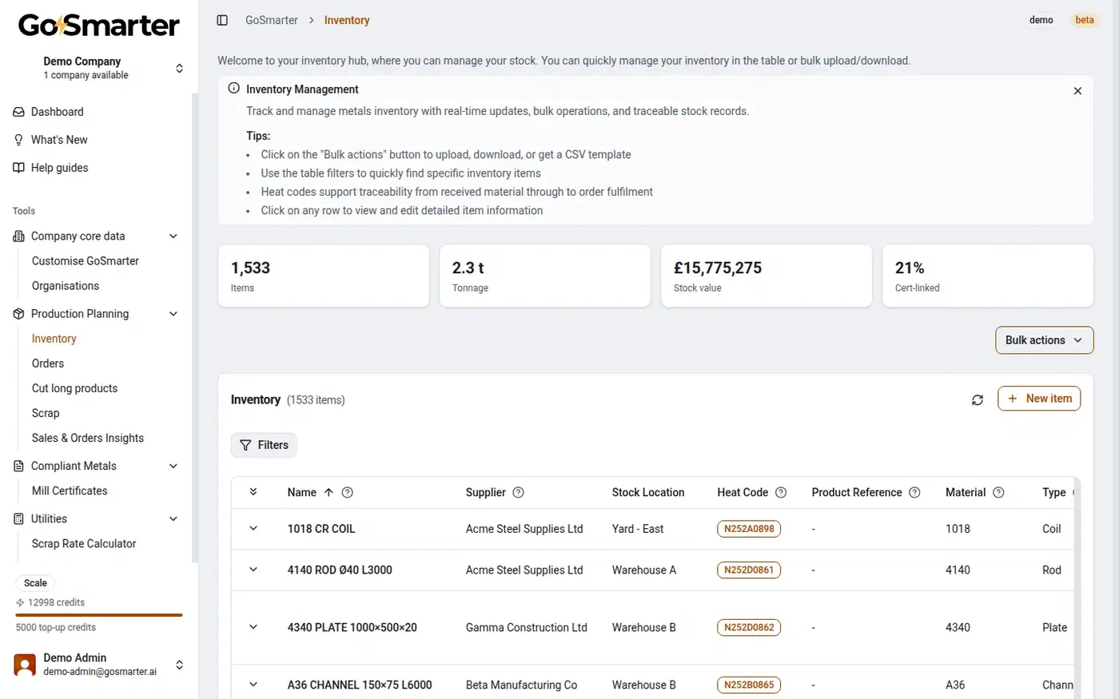The image size is (1119, 699).
Task: Click the What's New lightbulb icon
Action: pyautogui.click(x=19, y=140)
